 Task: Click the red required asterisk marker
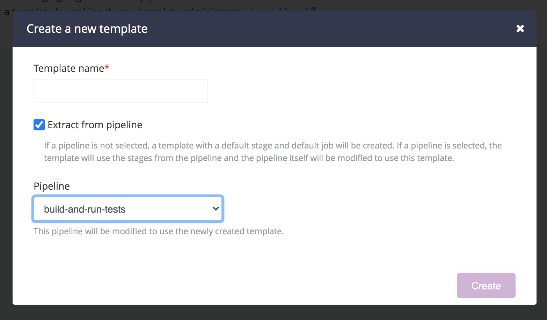click(107, 67)
